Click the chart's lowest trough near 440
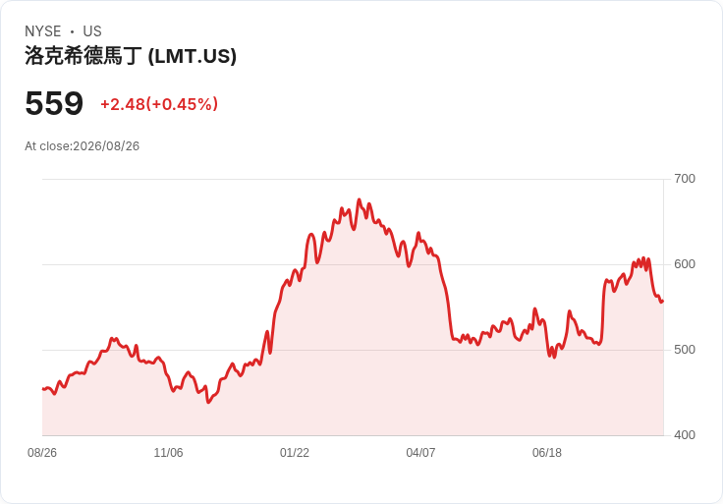This screenshot has width=723, height=504. click(x=208, y=402)
